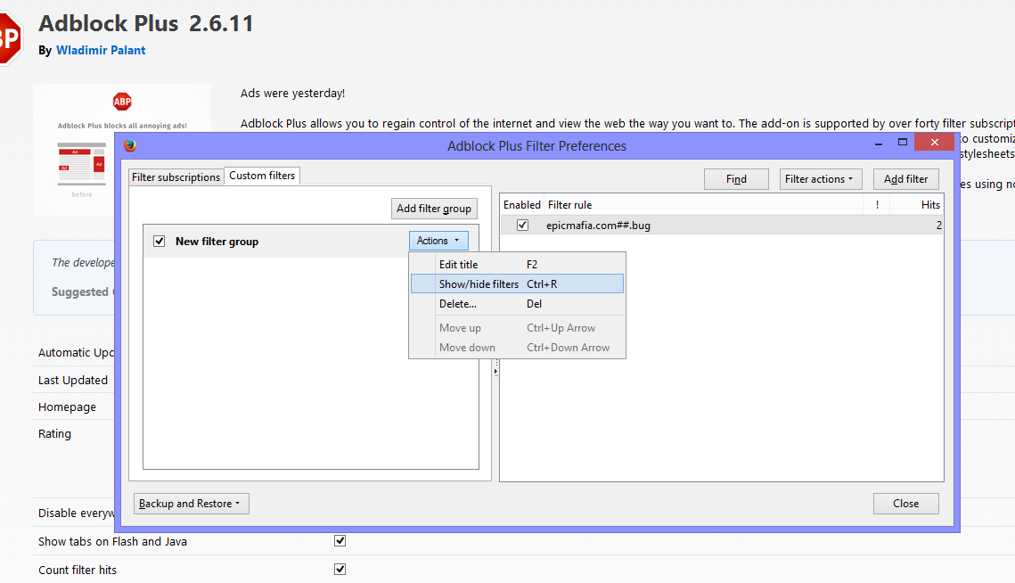Sort by the Filter rule column header
1015x583 pixels.
point(703,205)
